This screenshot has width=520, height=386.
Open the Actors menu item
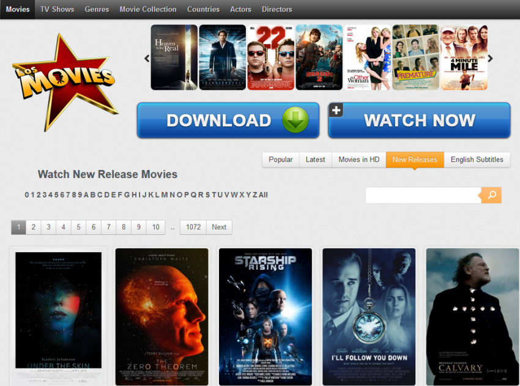coord(240,9)
